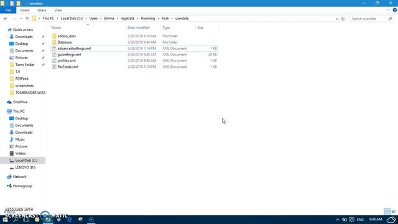The width and height of the screenshot is (398, 224).
Task: Click the icon beside RssFeeds.xml
Action: click(54, 67)
